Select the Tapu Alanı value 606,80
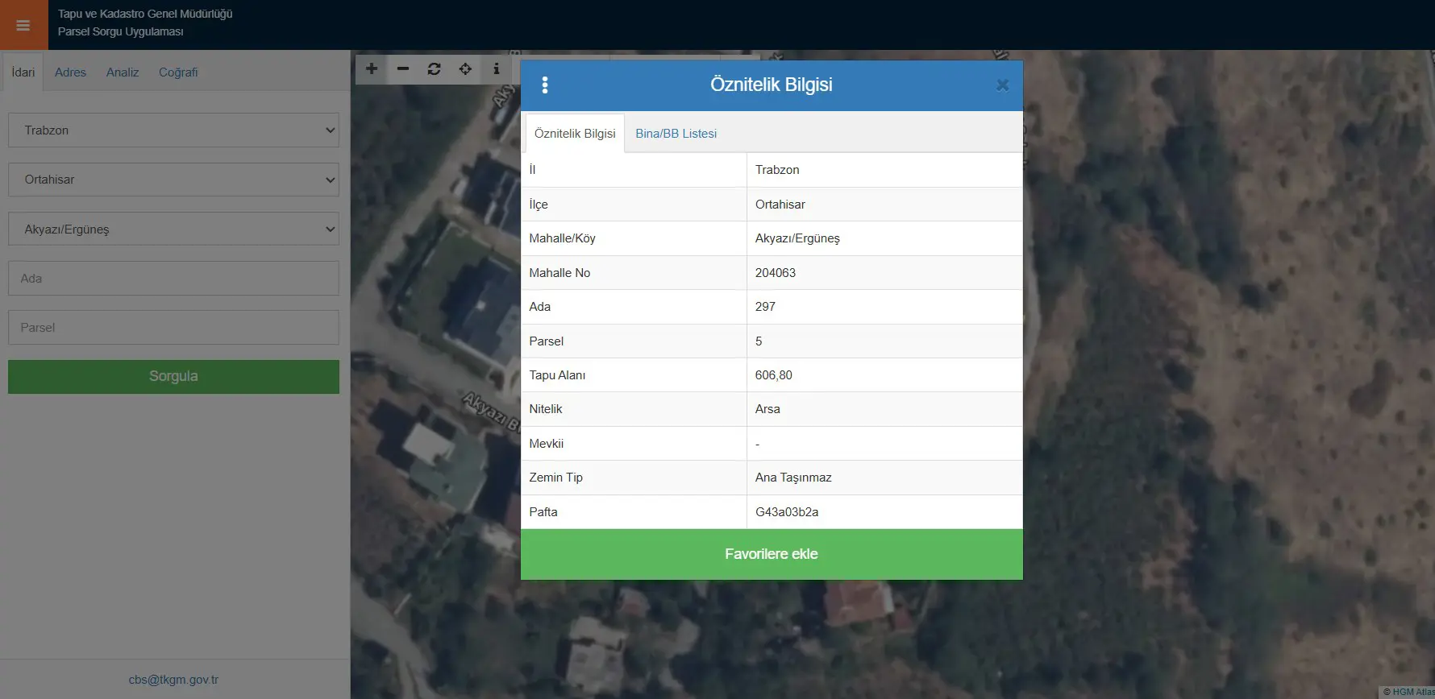1435x699 pixels. pyautogui.click(x=774, y=375)
